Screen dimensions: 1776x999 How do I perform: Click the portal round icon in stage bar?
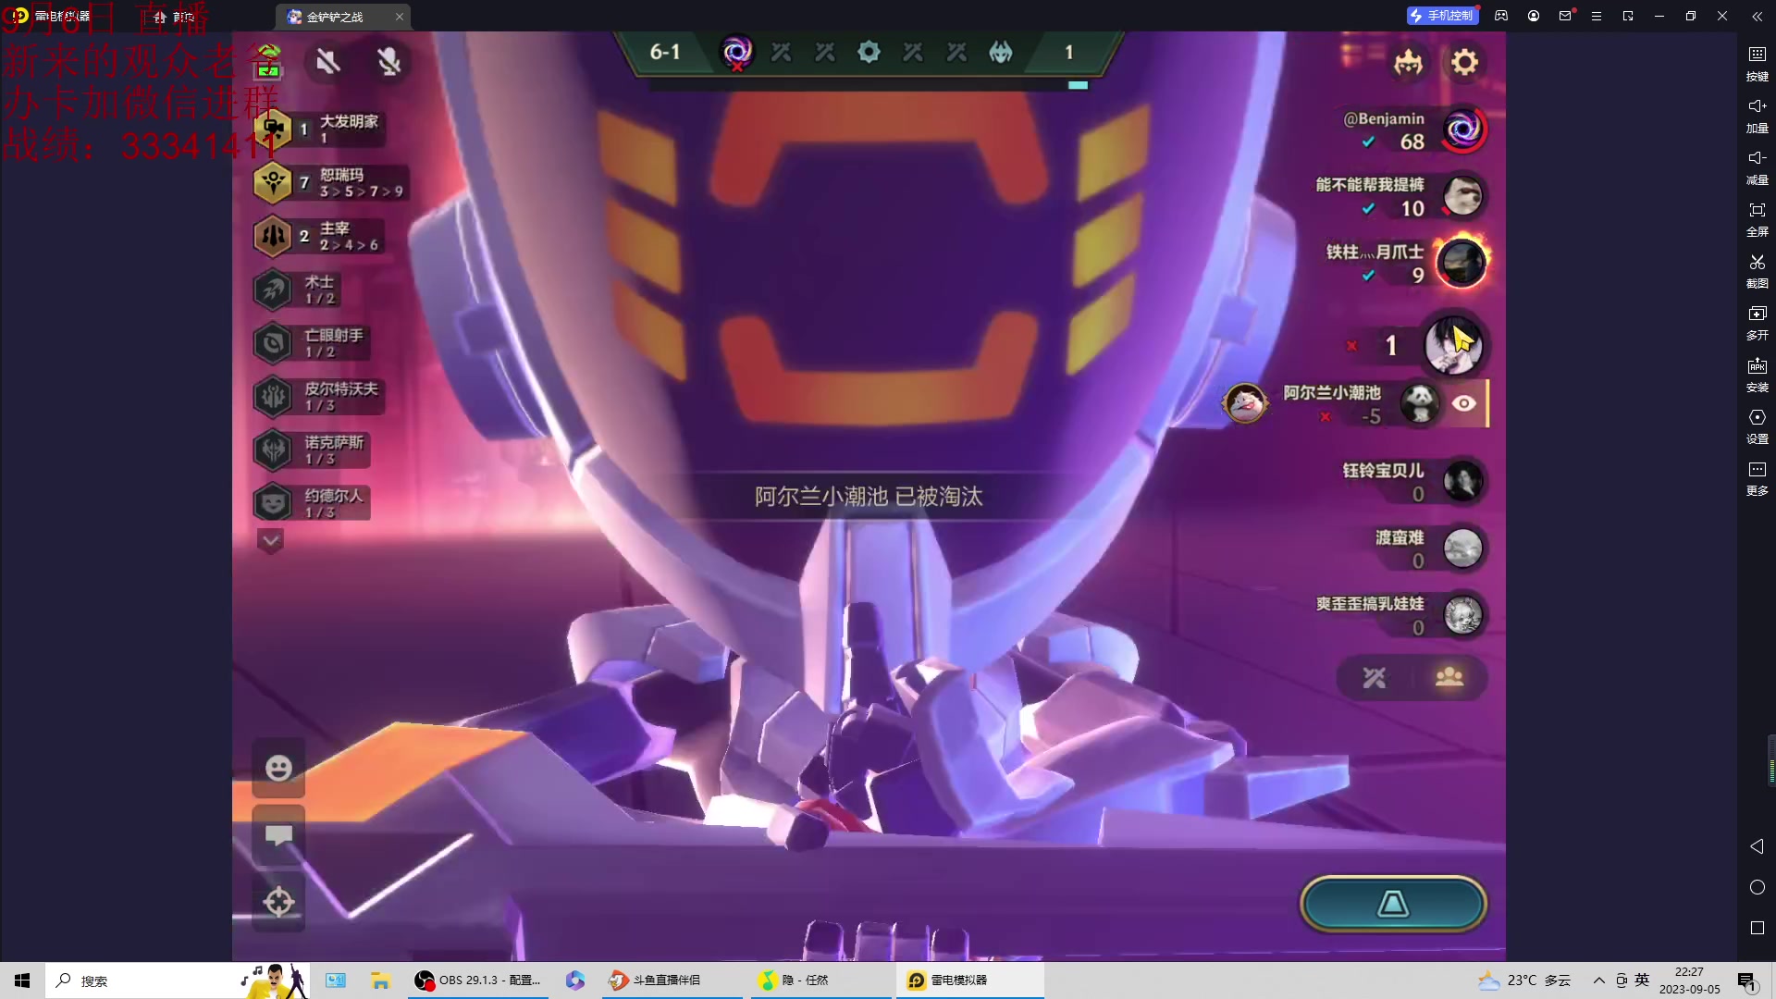tap(737, 53)
